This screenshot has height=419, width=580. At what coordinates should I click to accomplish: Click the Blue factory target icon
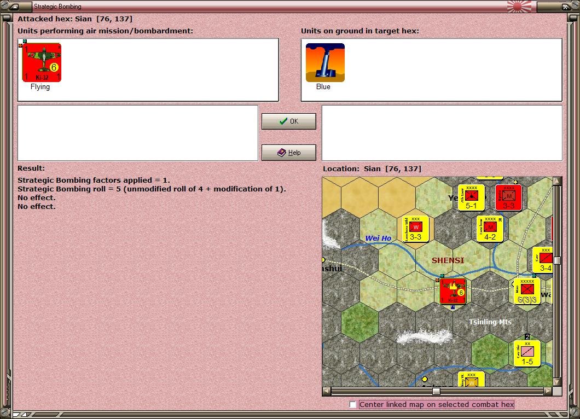325,62
